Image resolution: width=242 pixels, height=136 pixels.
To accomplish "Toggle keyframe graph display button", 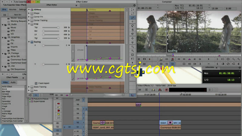I will coord(132,95).
